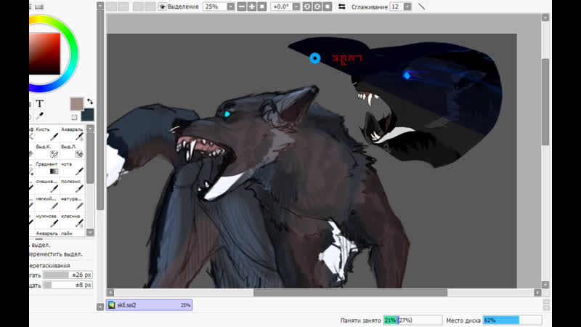Select the классна brush preset
Image resolution: width=581 pixels, height=327 pixels.
72,221
